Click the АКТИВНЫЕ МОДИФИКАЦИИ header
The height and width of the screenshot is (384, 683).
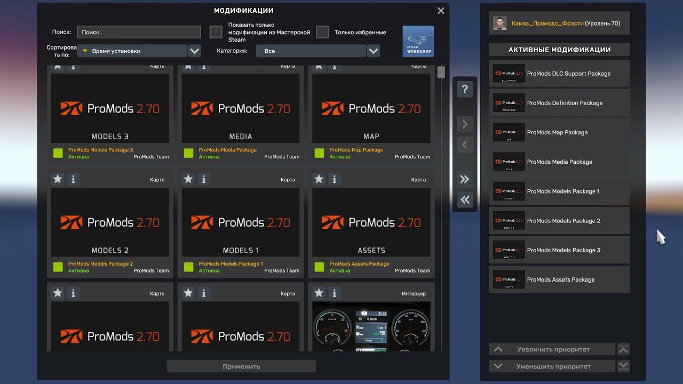pos(559,50)
